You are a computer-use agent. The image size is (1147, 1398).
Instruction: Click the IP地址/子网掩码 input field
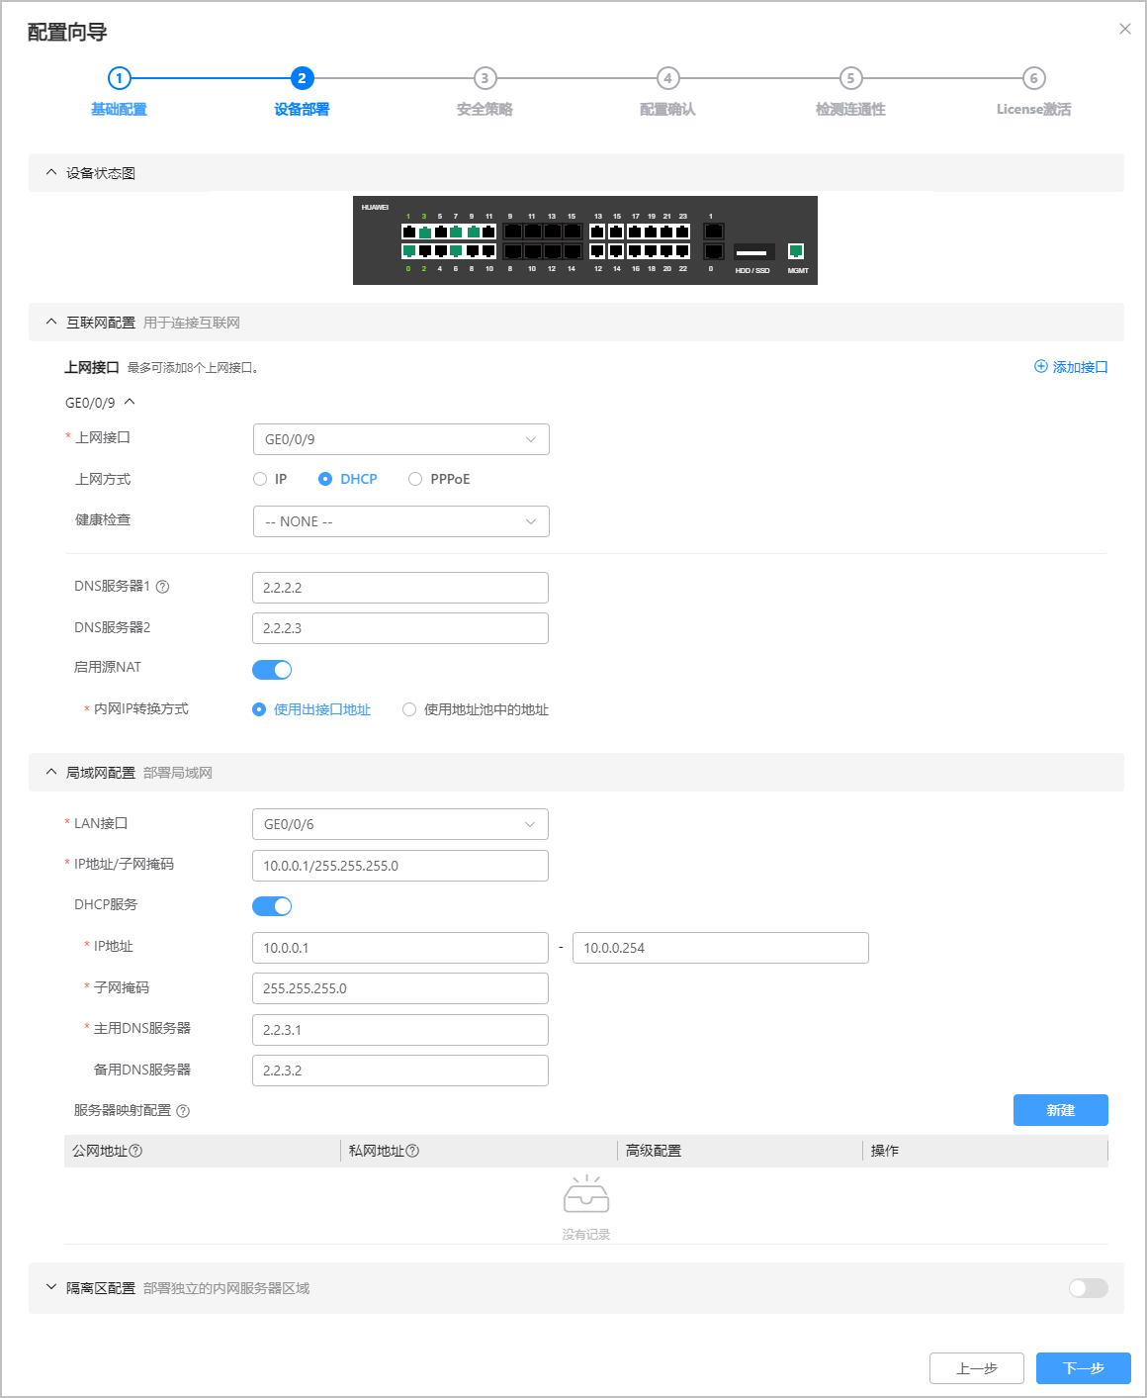pos(400,866)
